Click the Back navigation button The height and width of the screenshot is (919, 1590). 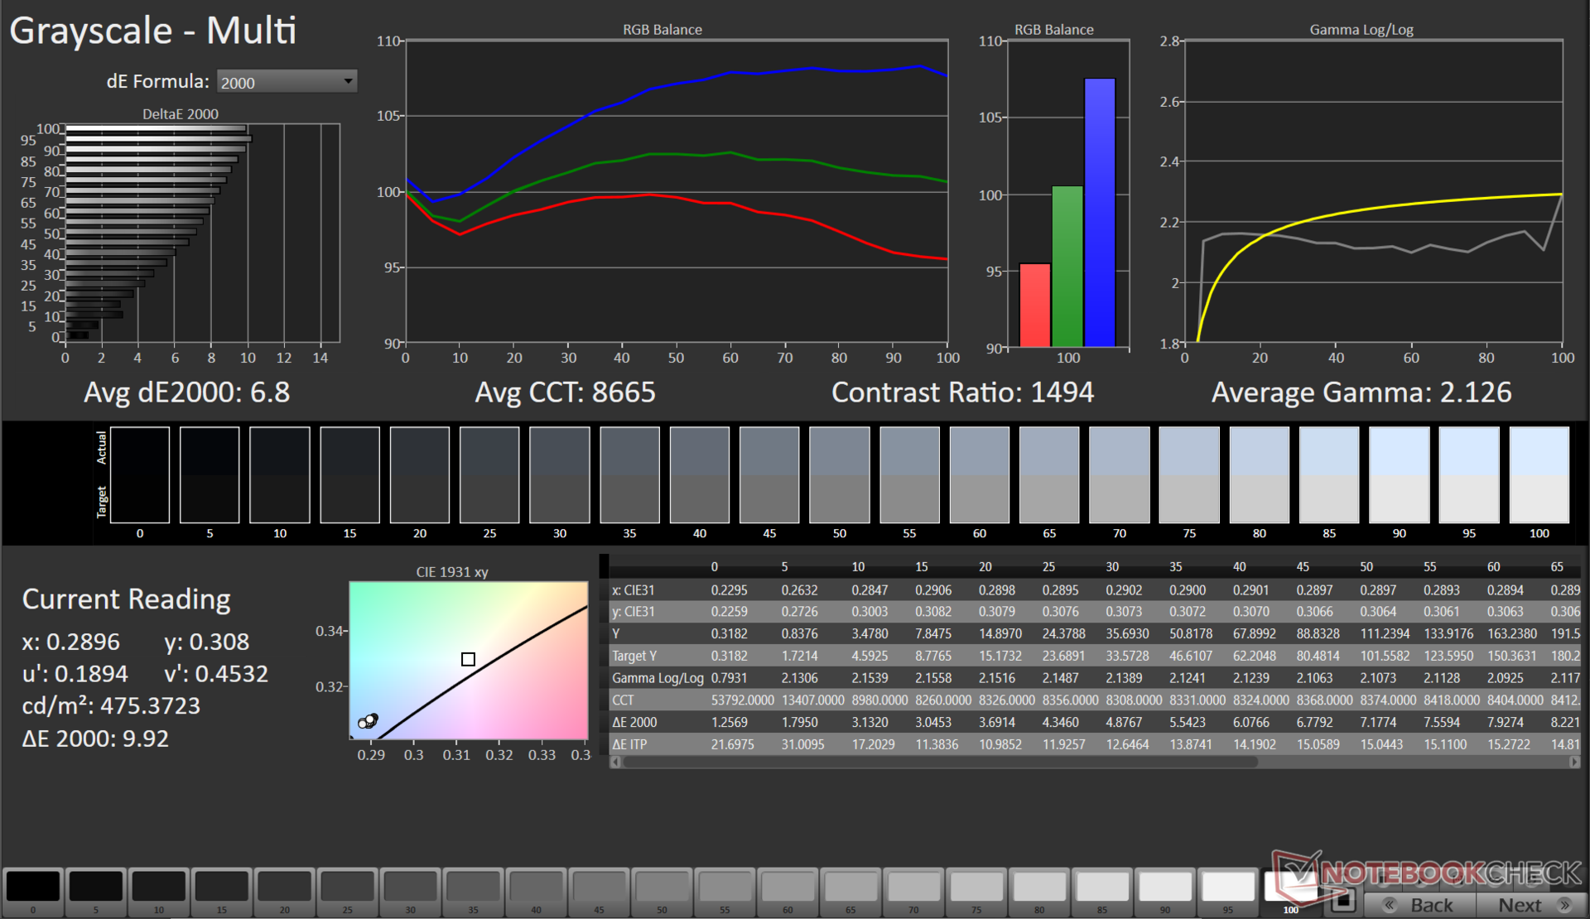(1421, 904)
